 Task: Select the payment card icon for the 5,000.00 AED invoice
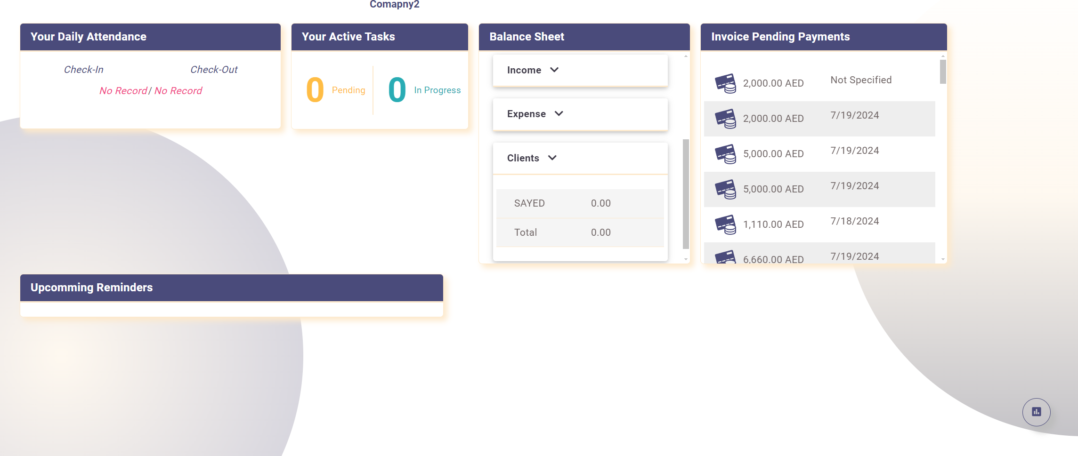(x=726, y=153)
